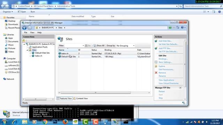
Task: Click the Open button in Explorer toolbar
Action: click(22, 12)
